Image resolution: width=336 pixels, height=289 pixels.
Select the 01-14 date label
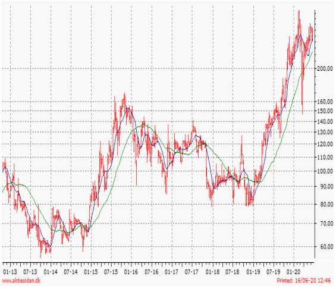(51, 272)
